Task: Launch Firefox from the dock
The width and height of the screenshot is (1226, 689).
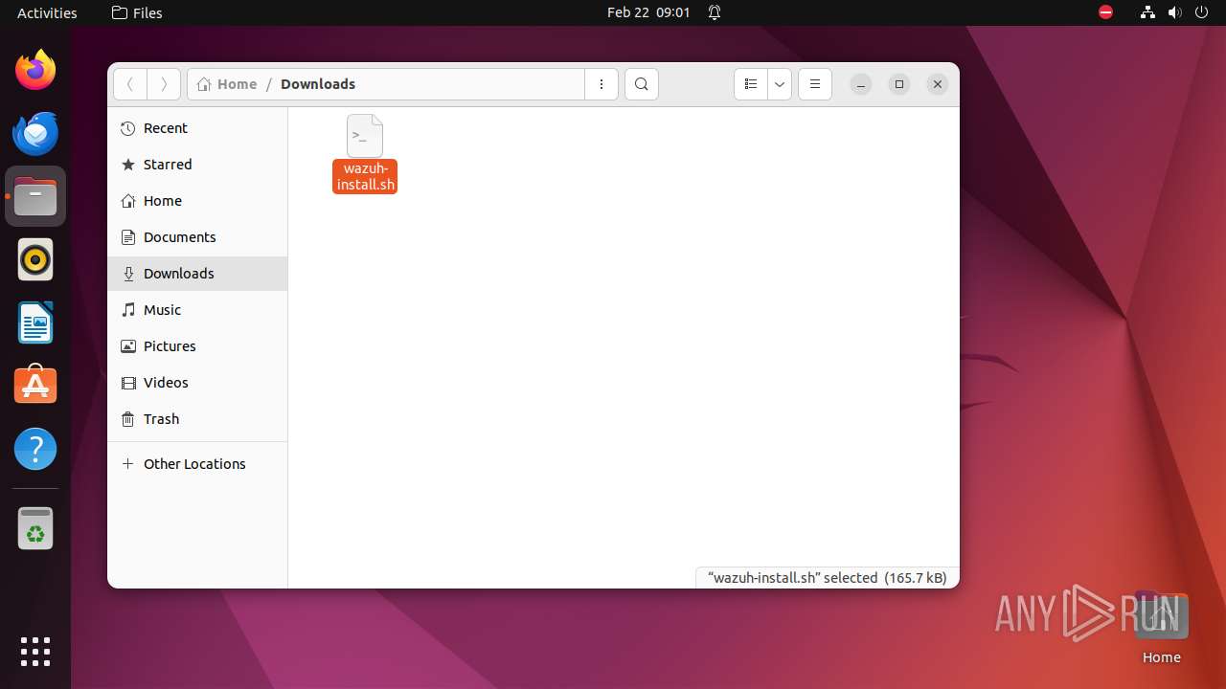Action: [35, 70]
